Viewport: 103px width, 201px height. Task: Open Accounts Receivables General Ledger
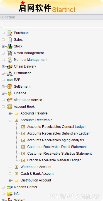pyautogui.click(x=57, y=127)
